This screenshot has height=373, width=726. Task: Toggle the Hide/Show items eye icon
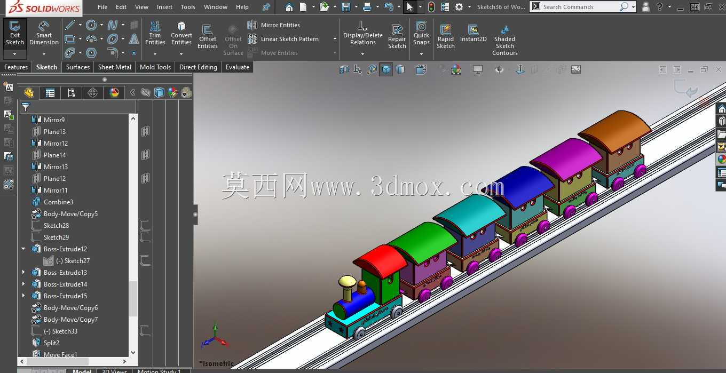[x=499, y=69]
